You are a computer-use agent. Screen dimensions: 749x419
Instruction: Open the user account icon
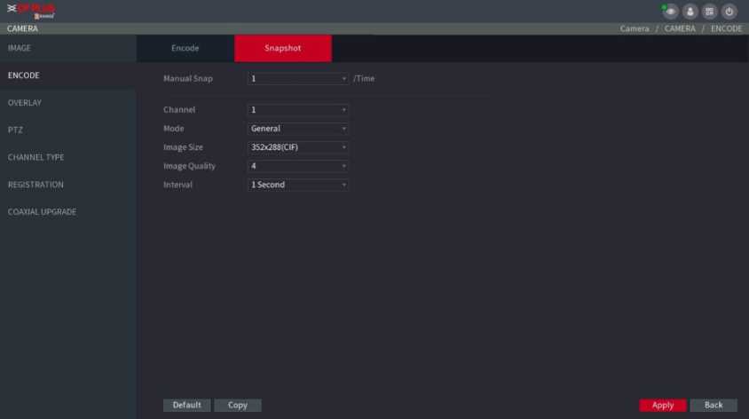point(690,12)
